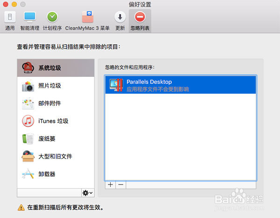Click the iTunes 垃圾 music note icon
The height and width of the screenshot is (218, 280).
pos(28,121)
